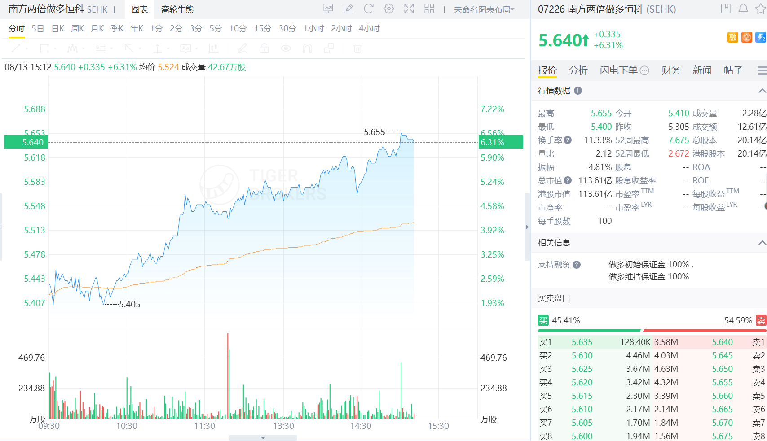Enter fullscreen chart mode
Image resolution: width=767 pixels, height=441 pixels.
point(409,9)
